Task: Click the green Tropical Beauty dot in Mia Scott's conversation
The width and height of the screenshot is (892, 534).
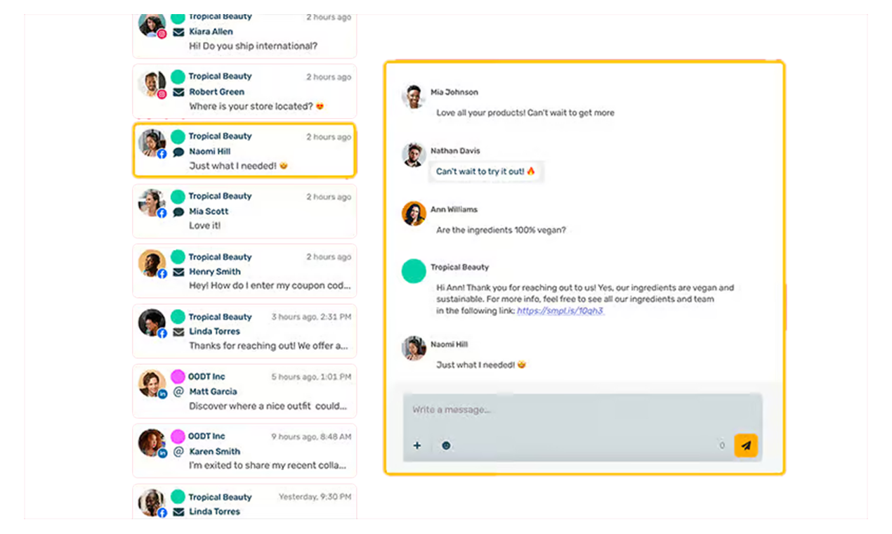Action: [178, 197]
